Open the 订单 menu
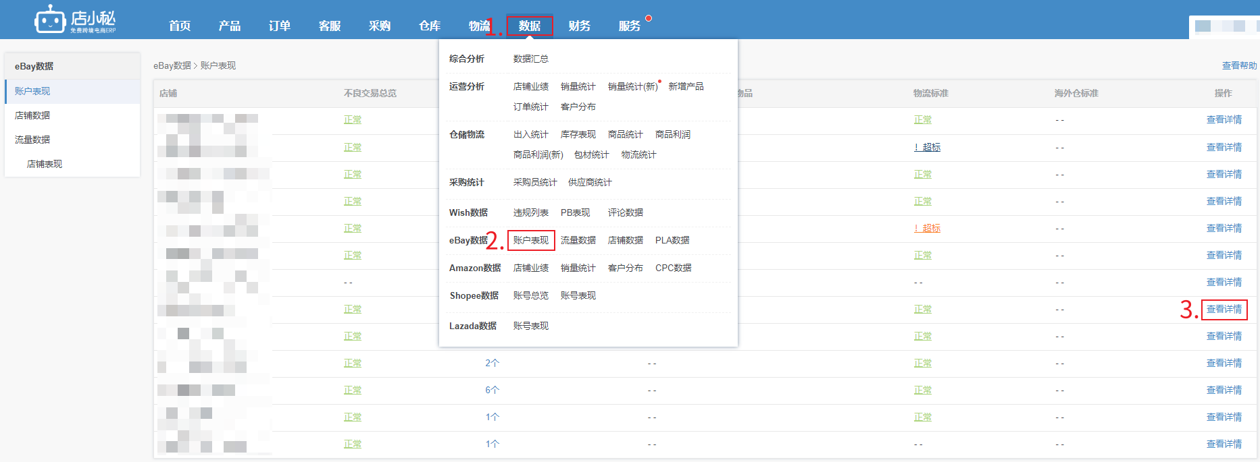 pos(280,26)
